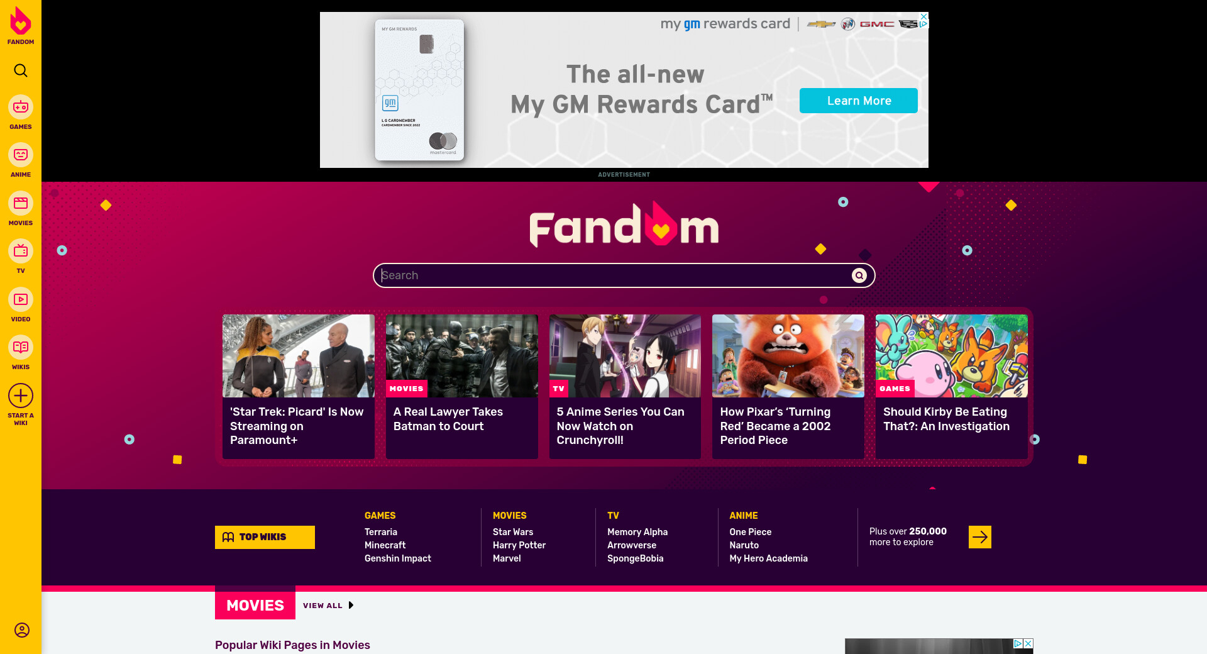
Task: Click the yellow arrow to explore more wikis
Action: point(980,537)
